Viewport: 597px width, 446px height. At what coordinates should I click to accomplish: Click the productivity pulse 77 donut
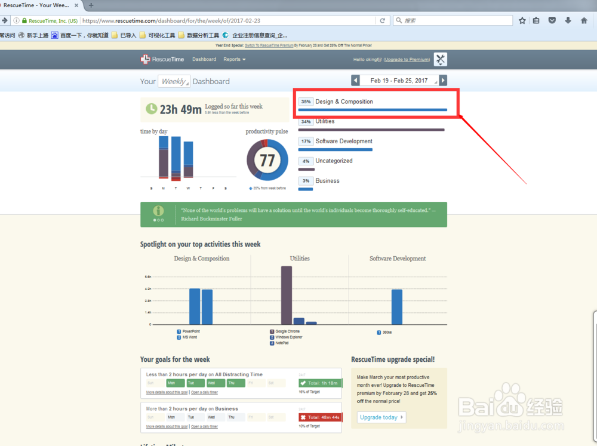(x=267, y=160)
